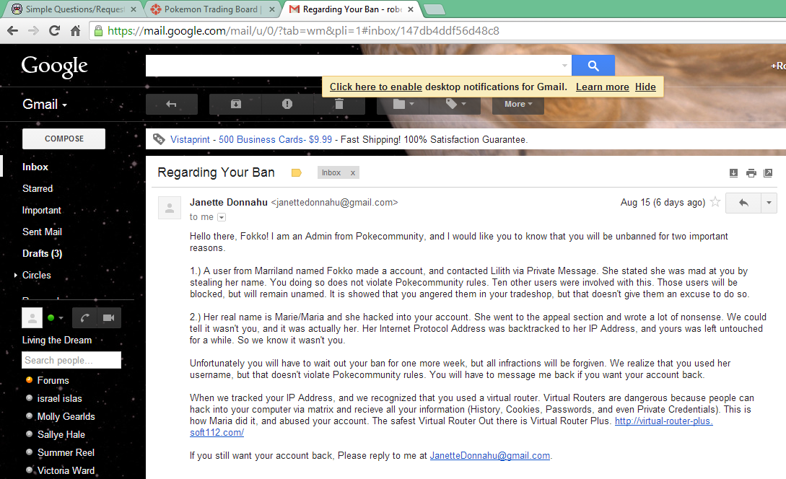
Task: Click the yellow importance marker
Action: point(296,173)
